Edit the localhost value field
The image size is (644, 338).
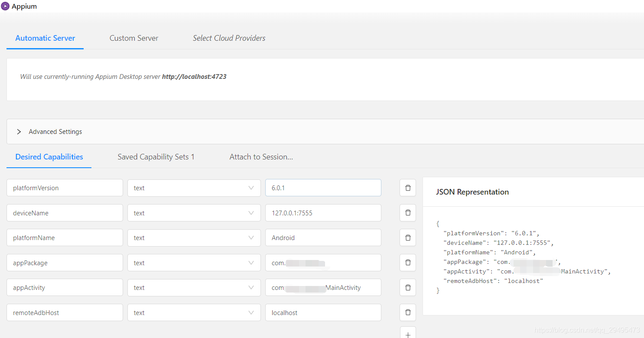323,312
